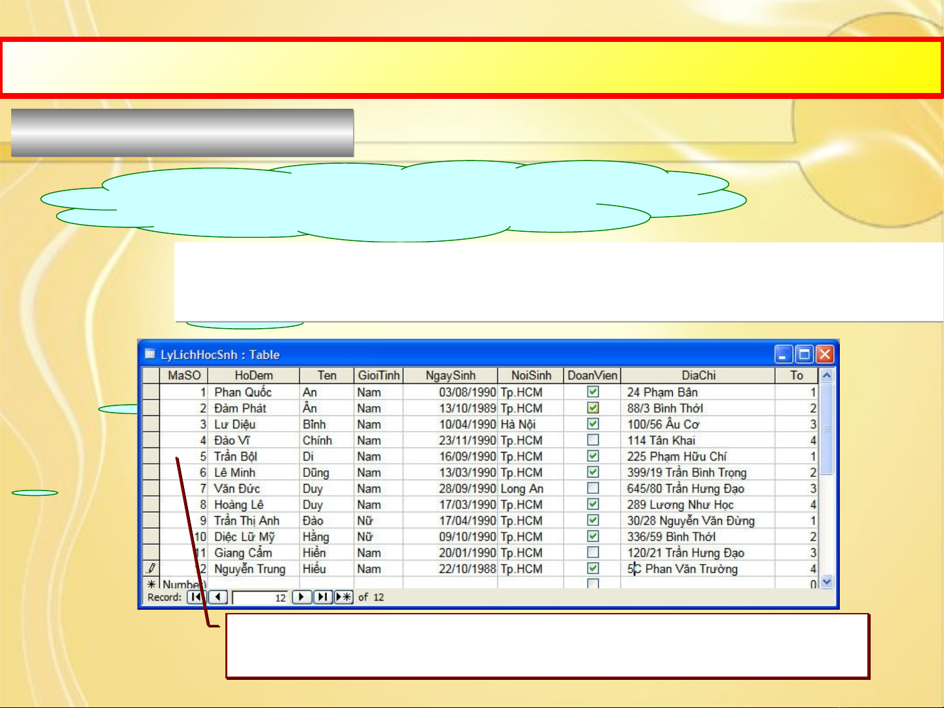Click the asterisk new-row selector
Image resolution: width=944 pixels, height=708 pixels.
(151, 584)
